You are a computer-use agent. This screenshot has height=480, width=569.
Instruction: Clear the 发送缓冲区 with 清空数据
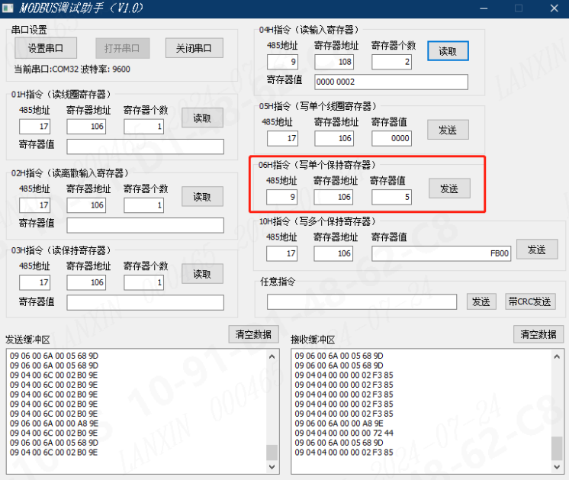point(253,334)
